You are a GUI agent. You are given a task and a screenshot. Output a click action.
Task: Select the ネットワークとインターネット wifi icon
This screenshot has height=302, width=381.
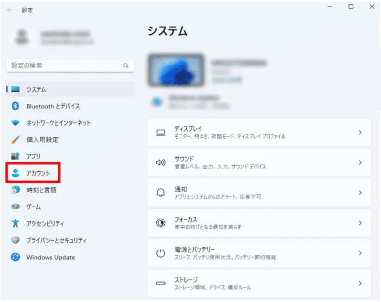click(x=16, y=123)
